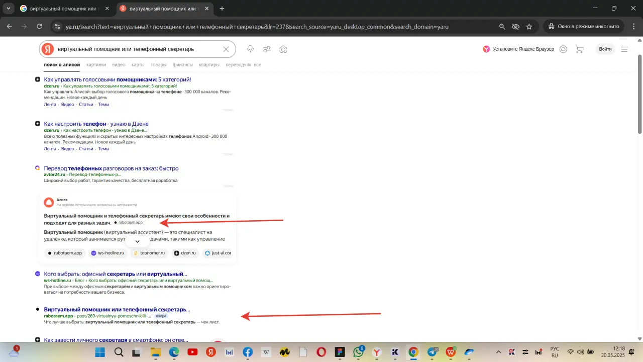Click Лента sublink under Как настроить телефон

coord(50,149)
